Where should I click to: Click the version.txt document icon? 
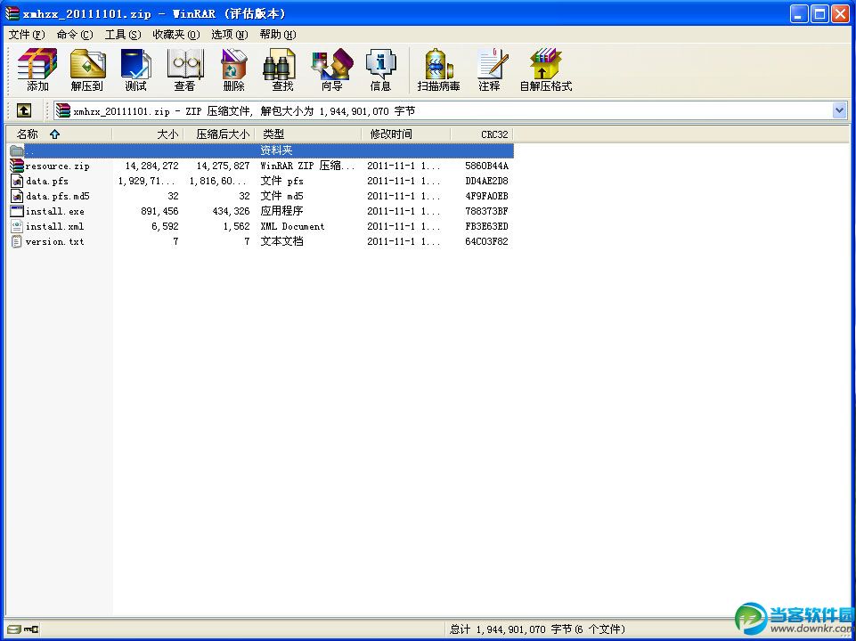point(16,241)
